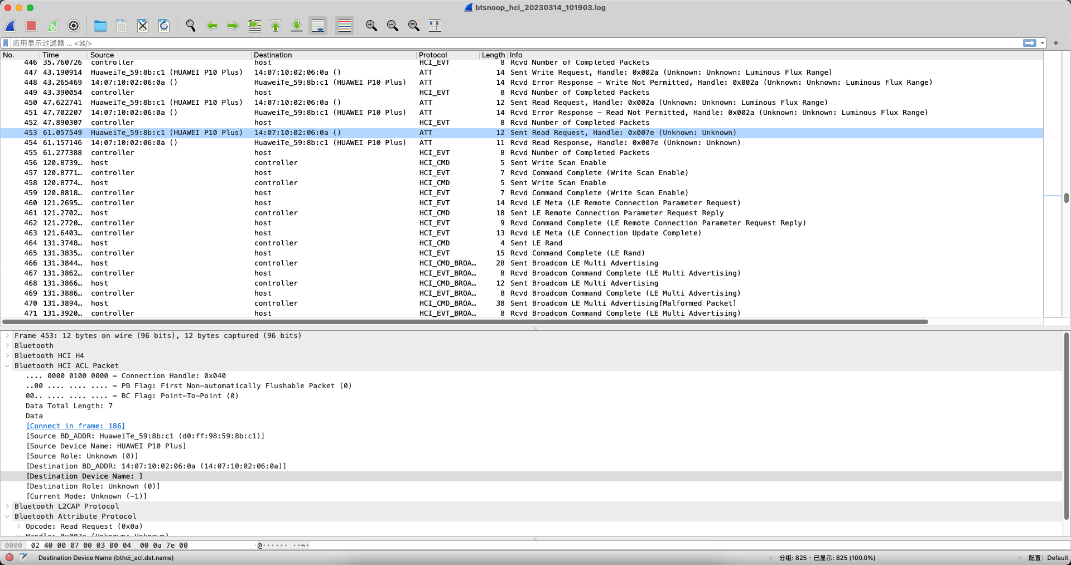Sort by the Source column header
Screen dimensions: 1071x565
click(170, 55)
